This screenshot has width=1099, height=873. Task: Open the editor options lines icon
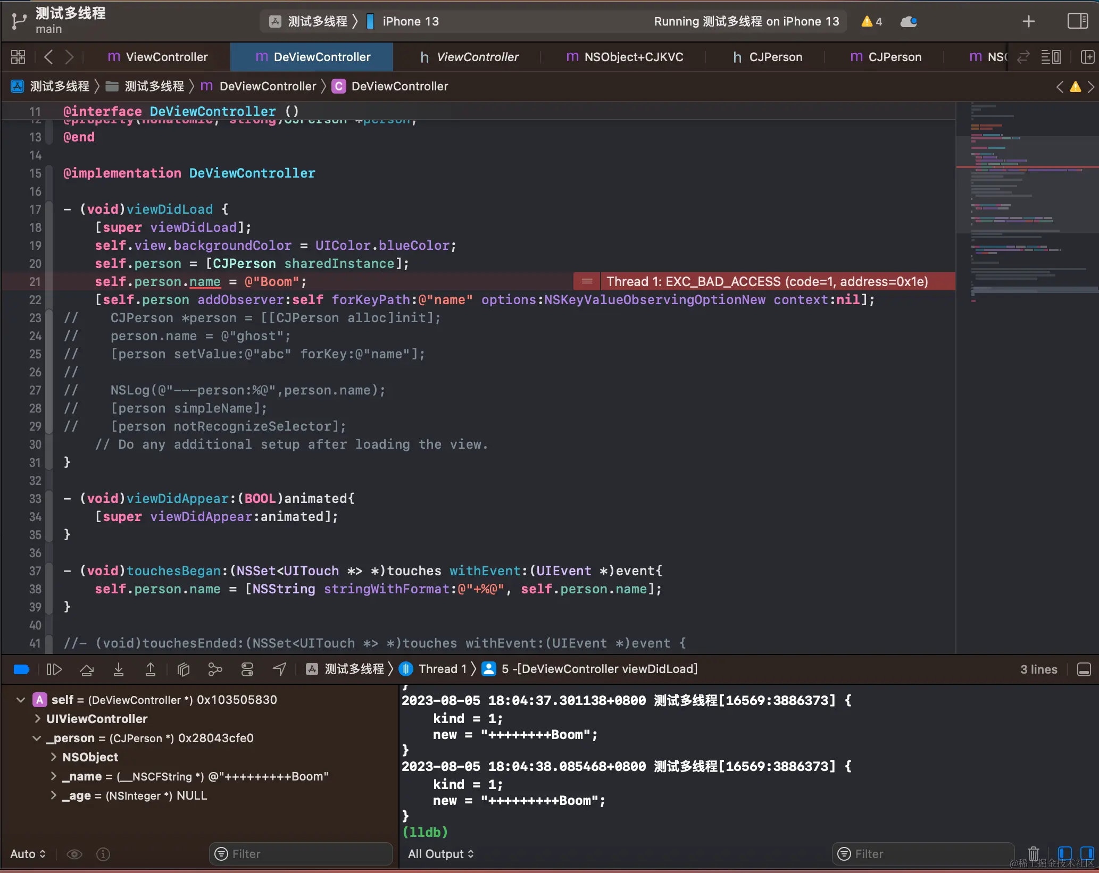(1051, 57)
